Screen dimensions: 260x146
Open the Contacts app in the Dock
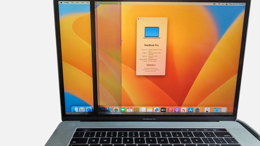tap(136, 110)
